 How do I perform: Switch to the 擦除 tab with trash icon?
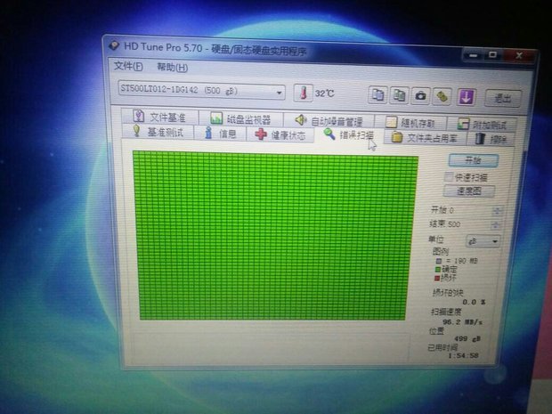coord(491,139)
